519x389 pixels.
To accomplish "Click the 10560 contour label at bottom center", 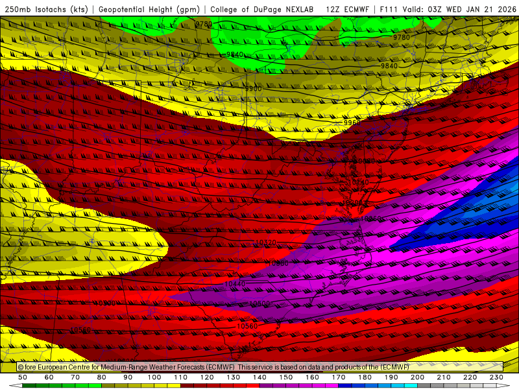I will tap(247, 326).
